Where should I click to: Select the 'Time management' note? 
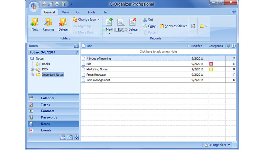click(x=158, y=80)
